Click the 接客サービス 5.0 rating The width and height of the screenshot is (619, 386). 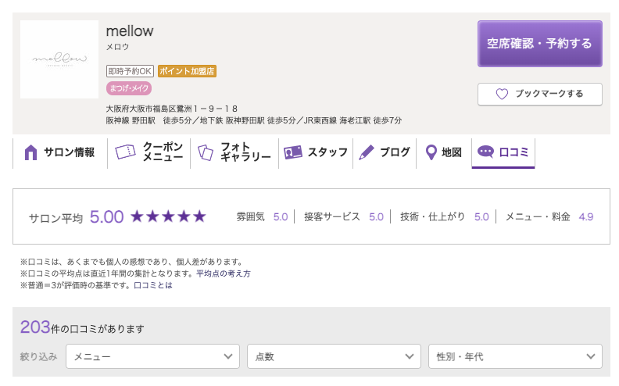(344, 216)
